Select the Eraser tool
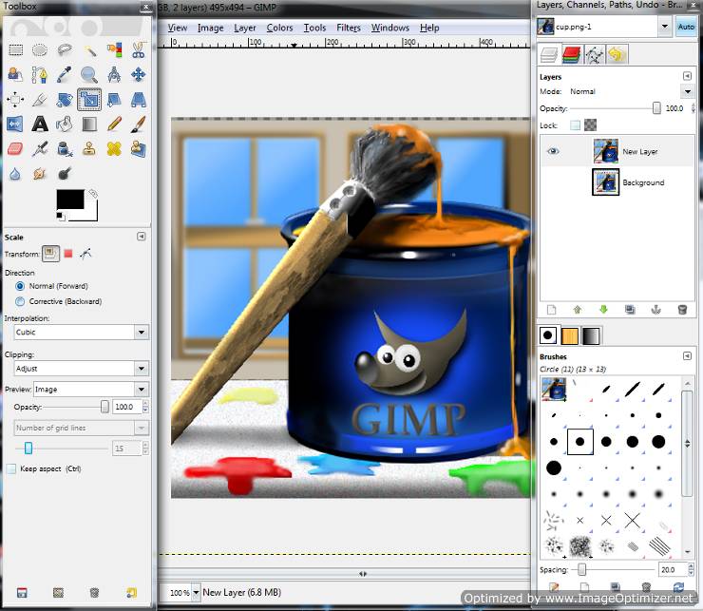This screenshot has height=611, width=703. pos(16,148)
